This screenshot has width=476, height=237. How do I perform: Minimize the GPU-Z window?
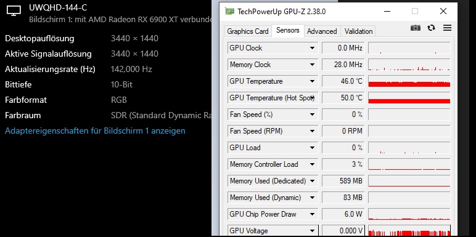(387, 12)
